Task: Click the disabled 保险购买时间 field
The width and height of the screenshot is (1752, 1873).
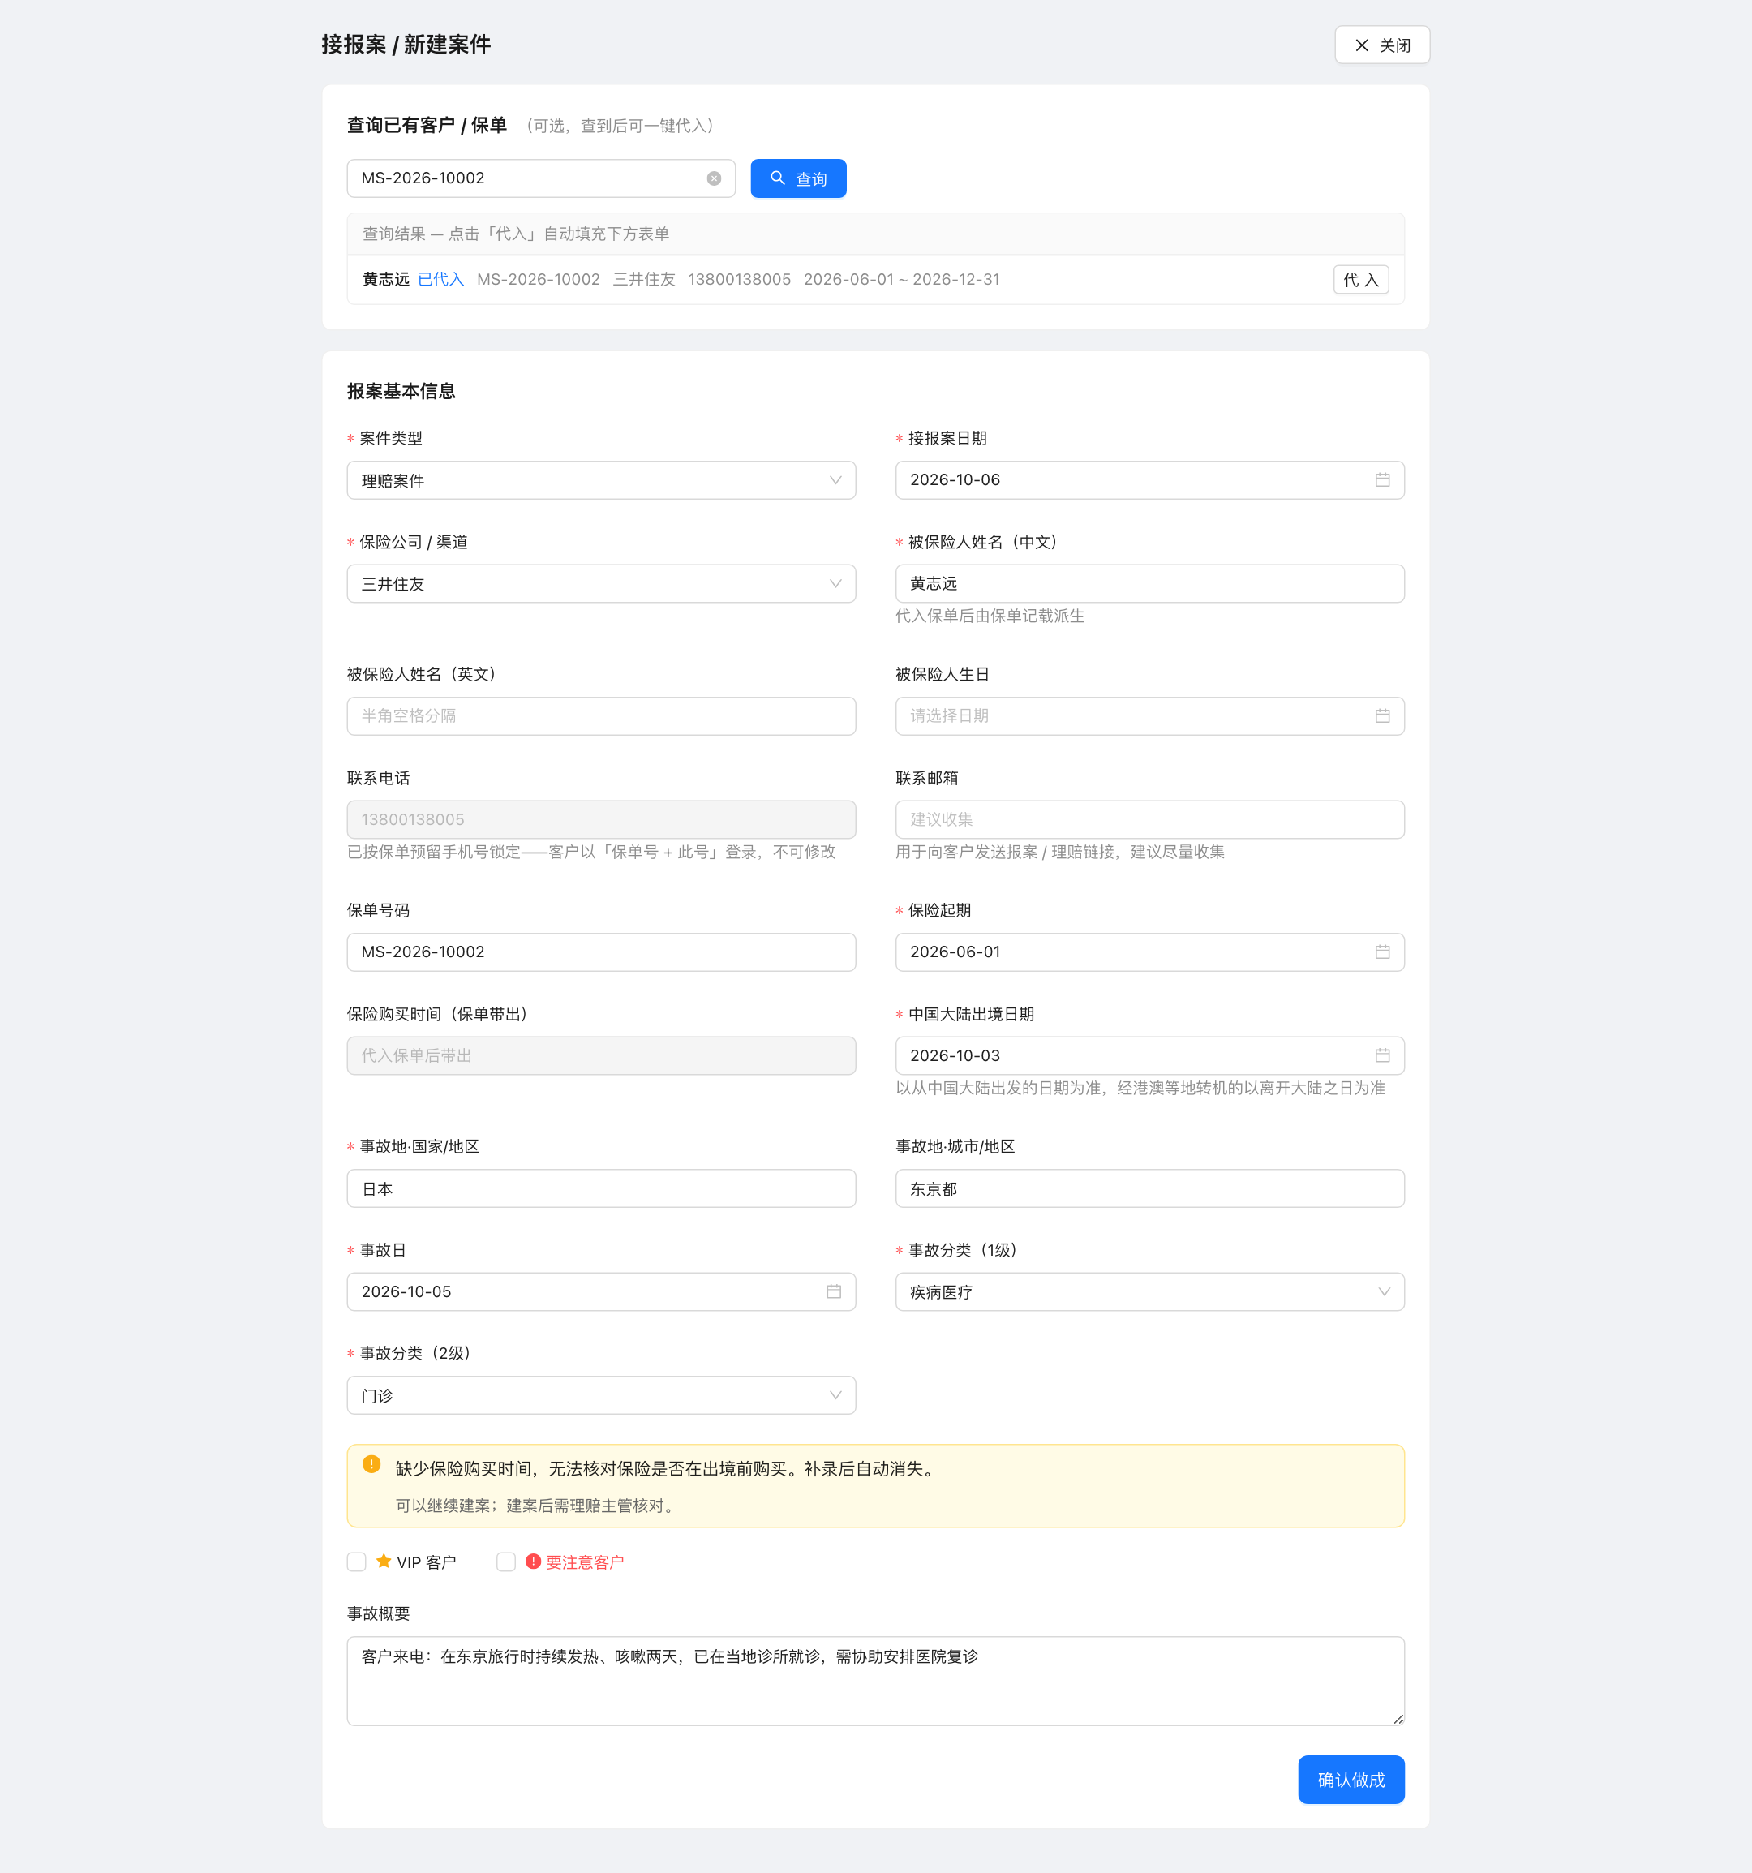Action: pyautogui.click(x=601, y=1055)
